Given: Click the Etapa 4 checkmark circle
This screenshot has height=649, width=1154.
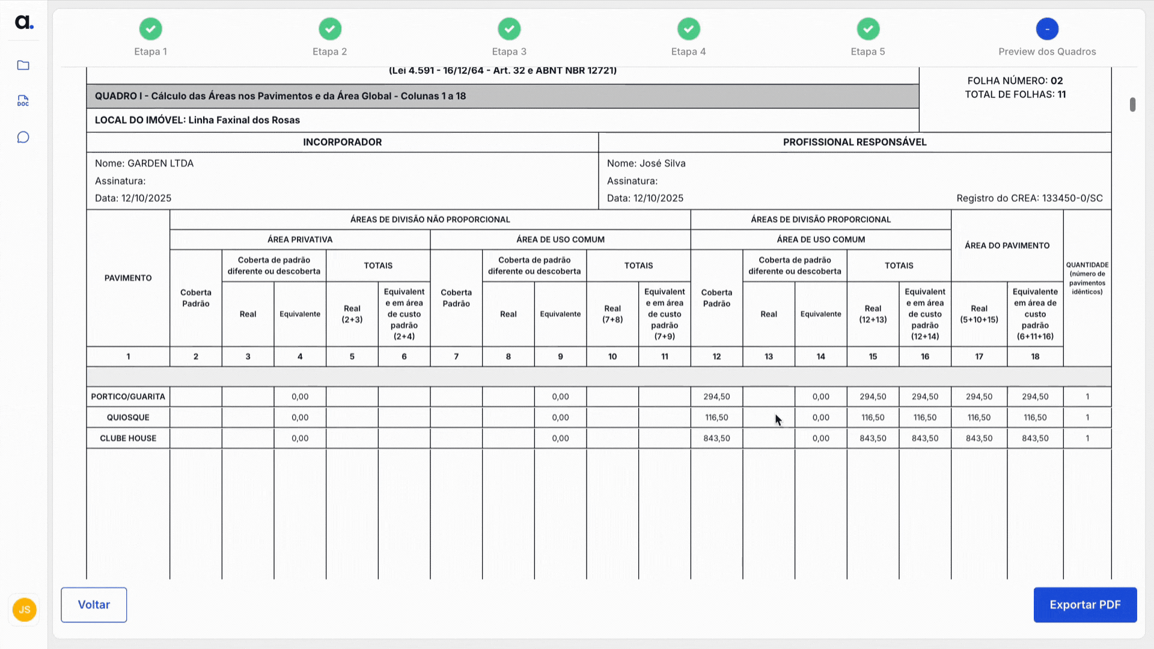Looking at the screenshot, I should coord(689,29).
